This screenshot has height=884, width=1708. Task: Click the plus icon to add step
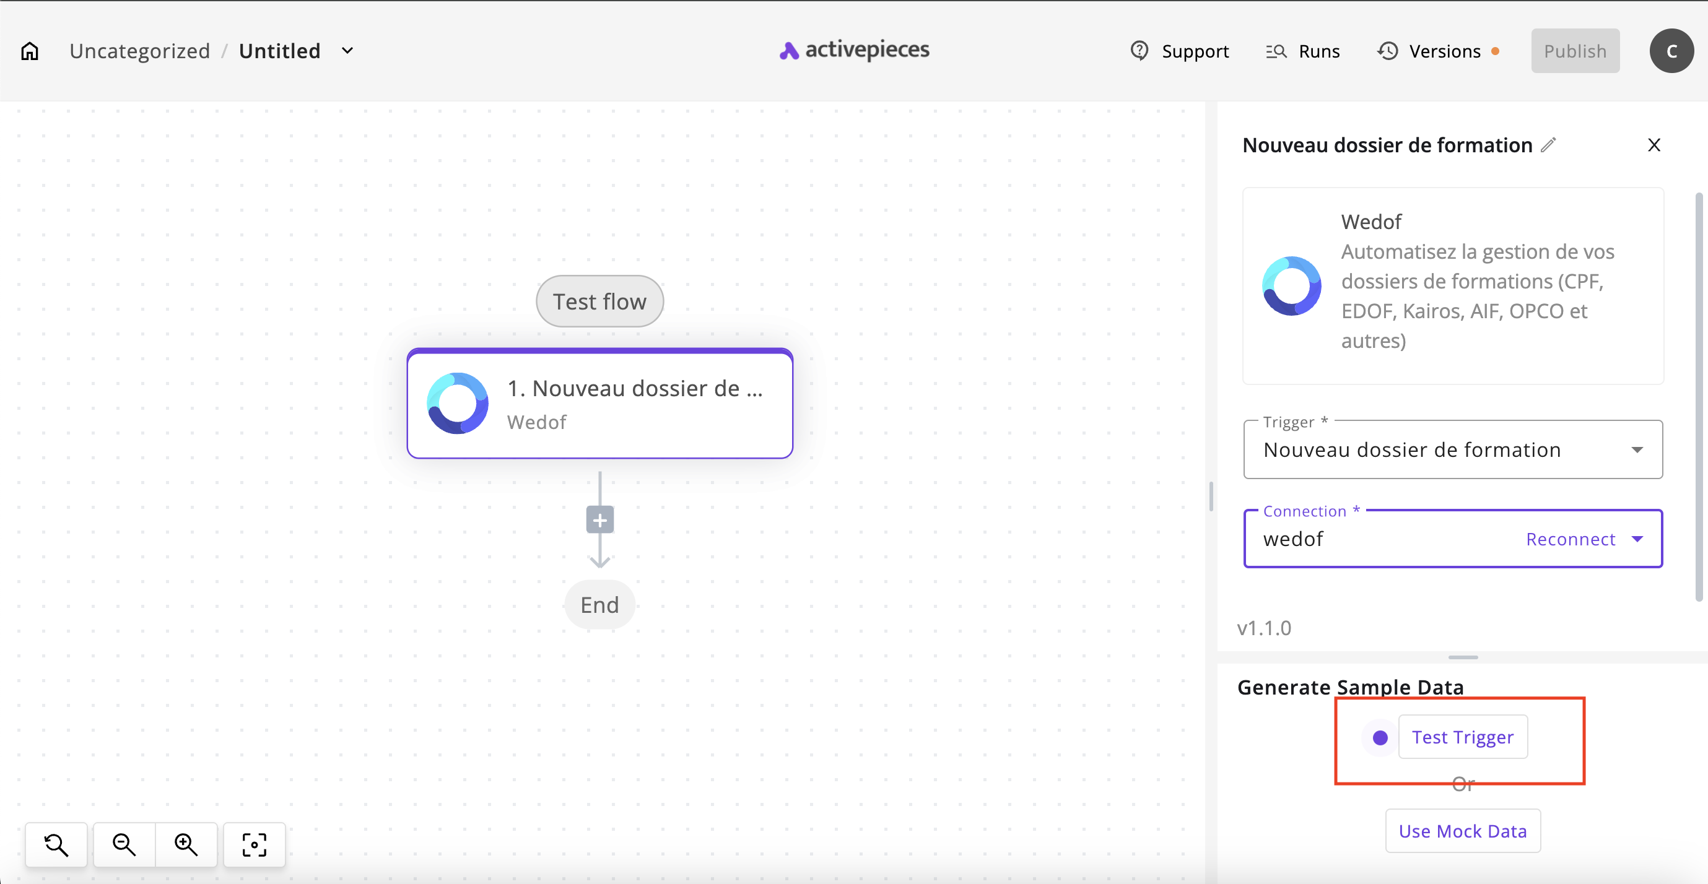599,520
